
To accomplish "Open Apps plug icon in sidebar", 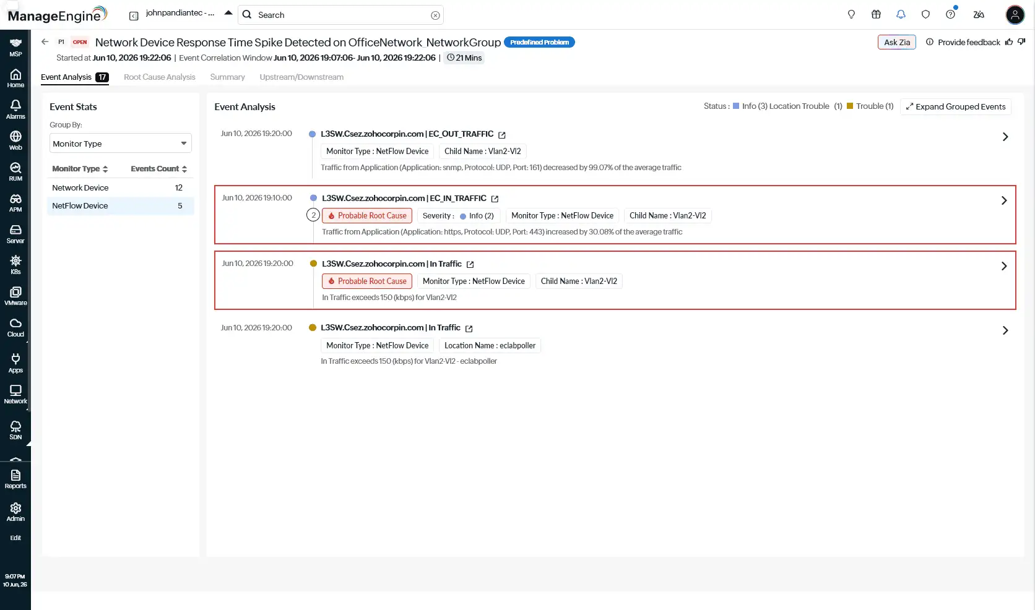I will click(x=15, y=363).
